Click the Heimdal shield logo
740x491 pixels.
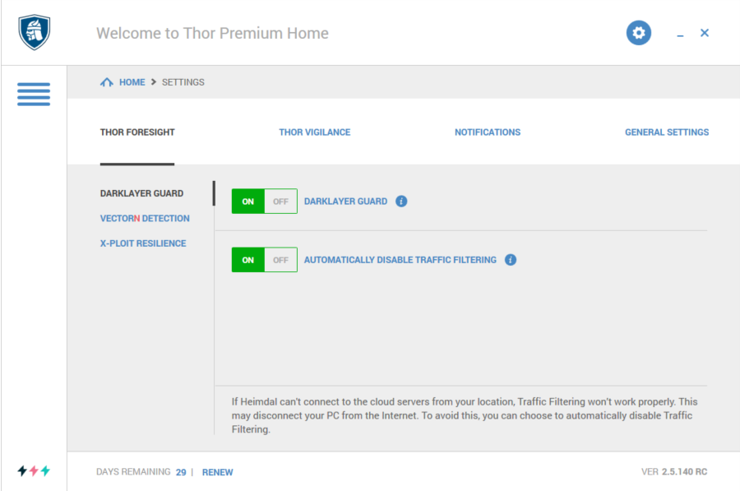(34, 32)
